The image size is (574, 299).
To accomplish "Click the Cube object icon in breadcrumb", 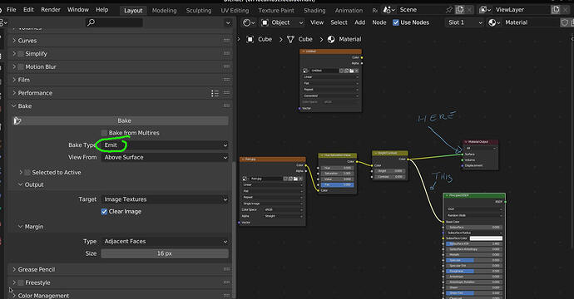I will (x=250, y=39).
